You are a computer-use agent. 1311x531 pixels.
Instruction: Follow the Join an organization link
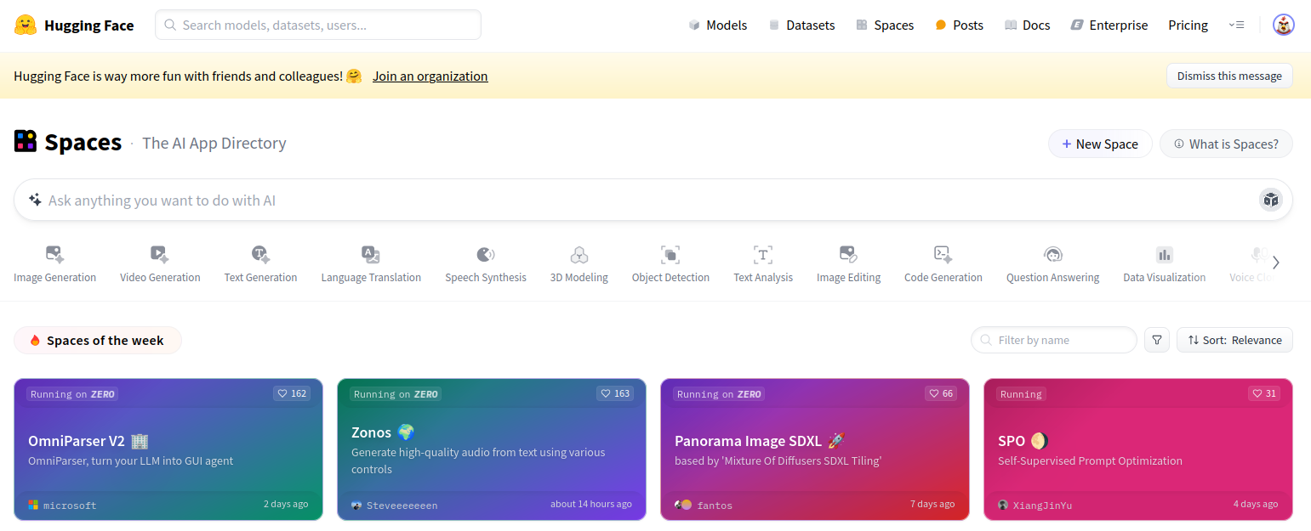click(x=430, y=76)
